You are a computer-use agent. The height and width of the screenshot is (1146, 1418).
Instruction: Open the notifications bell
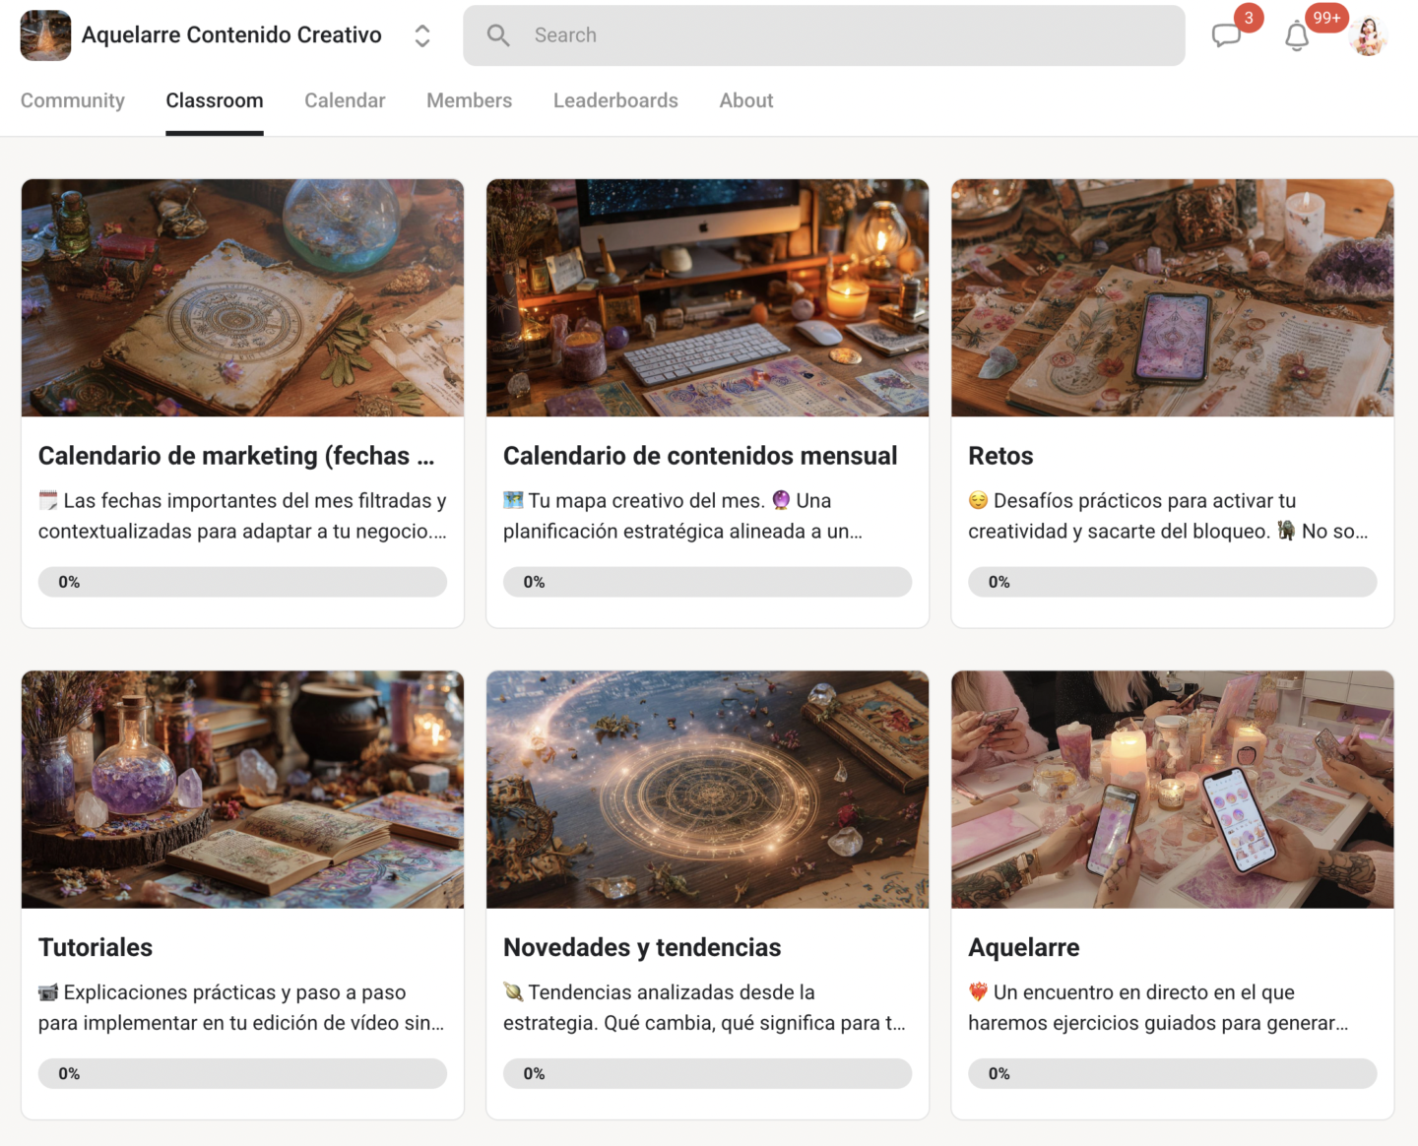pos(1297,36)
